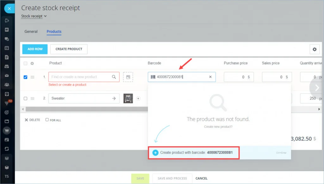Click the plus icon beside Sweater thumbnail
Viewport: 324px width, 184px height.
pos(138,98)
